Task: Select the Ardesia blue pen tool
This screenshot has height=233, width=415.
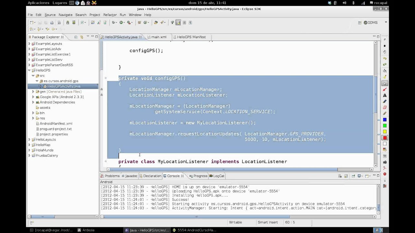Action: 385,101
